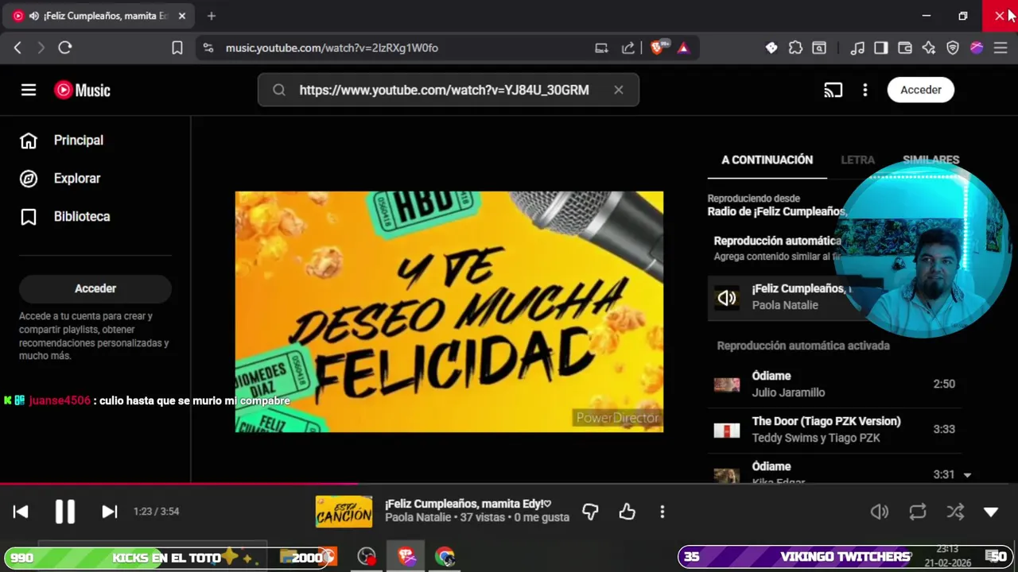
Task: Click the Acceder button in the sidebar
Action: coord(95,288)
